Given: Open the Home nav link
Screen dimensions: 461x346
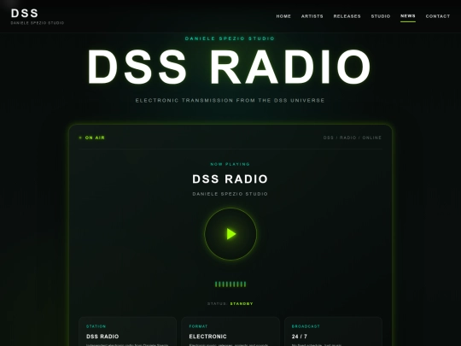Looking at the screenshot, I should (x=283, y=16).
